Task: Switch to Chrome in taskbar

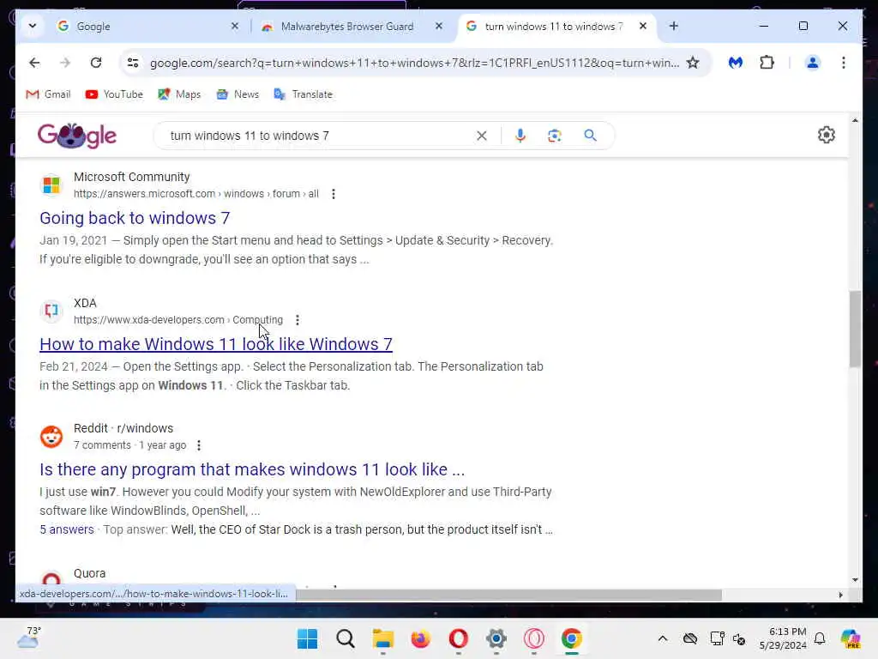Action: pos(572,638)
